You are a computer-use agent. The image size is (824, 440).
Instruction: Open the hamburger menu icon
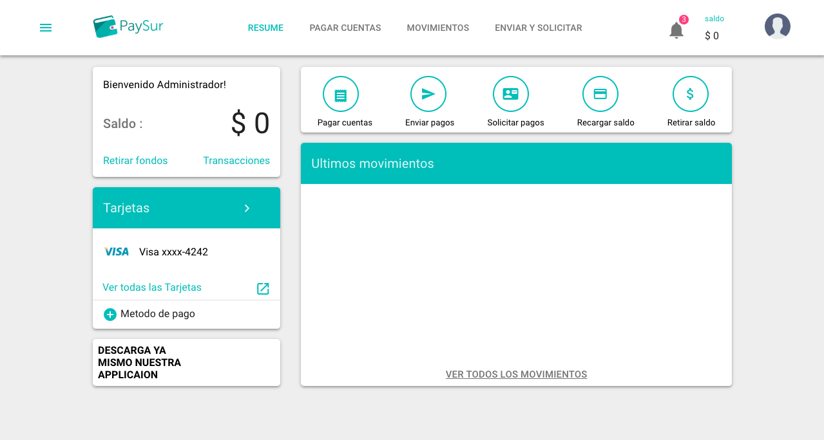click(x=45, y=28)
